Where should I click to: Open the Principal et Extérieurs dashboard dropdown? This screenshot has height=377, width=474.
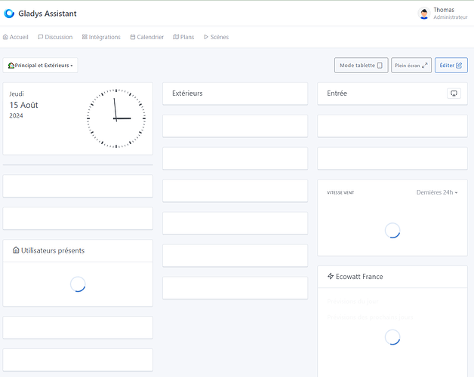pyautogui.click(x=41, y=66)
